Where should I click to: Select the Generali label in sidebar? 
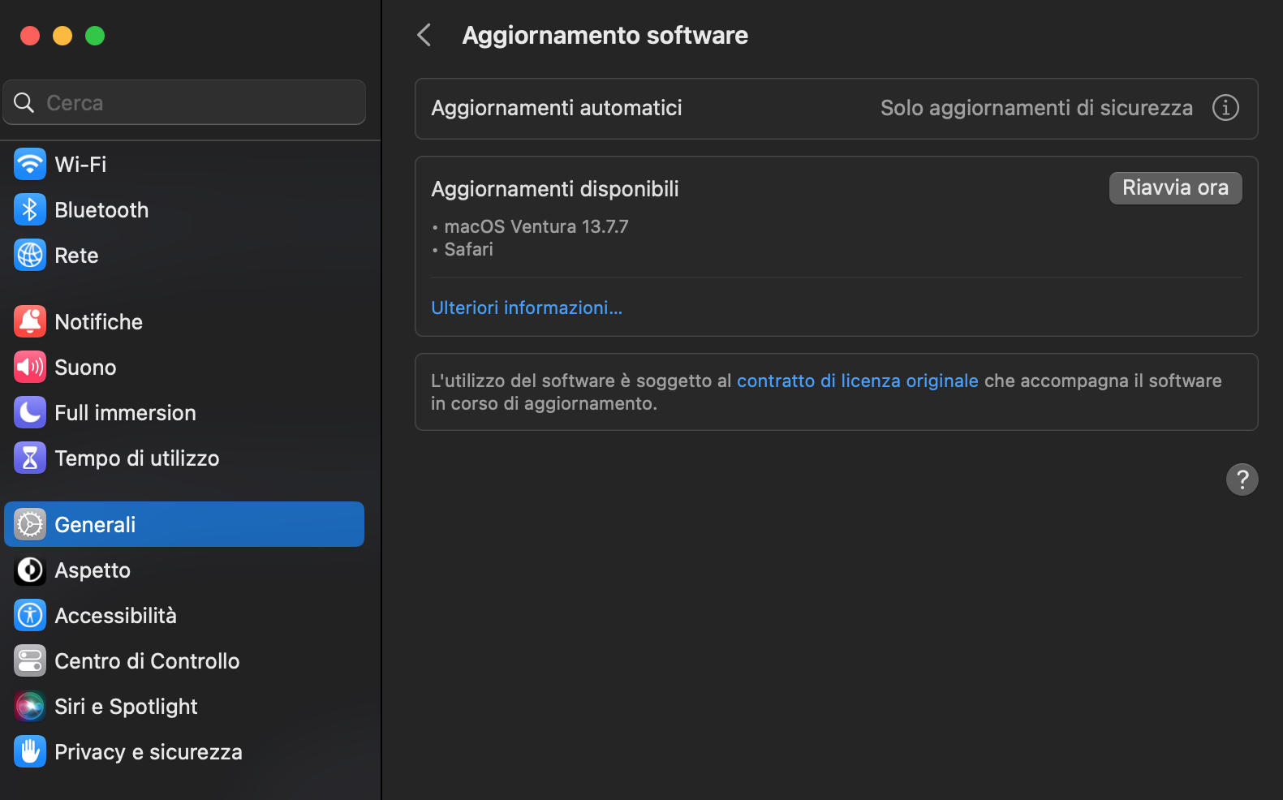(x=95, y=524)
